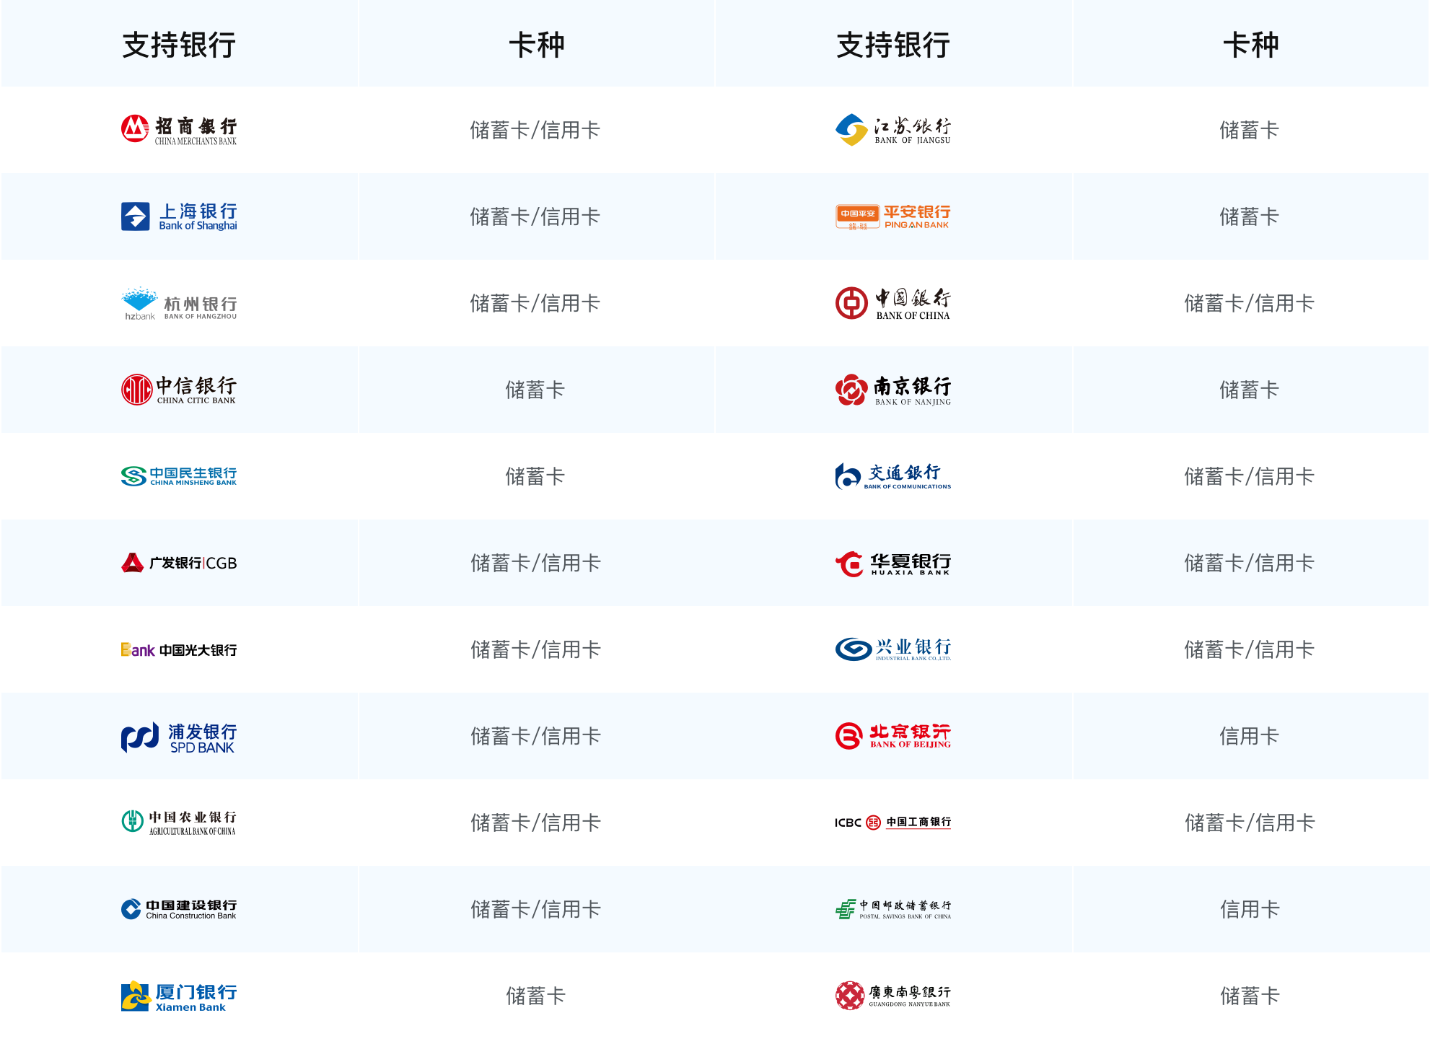Click the China CITIC Bank logo
Image resolution: width=1430 pixels, height=1039 pixels.
coord(179,390)
